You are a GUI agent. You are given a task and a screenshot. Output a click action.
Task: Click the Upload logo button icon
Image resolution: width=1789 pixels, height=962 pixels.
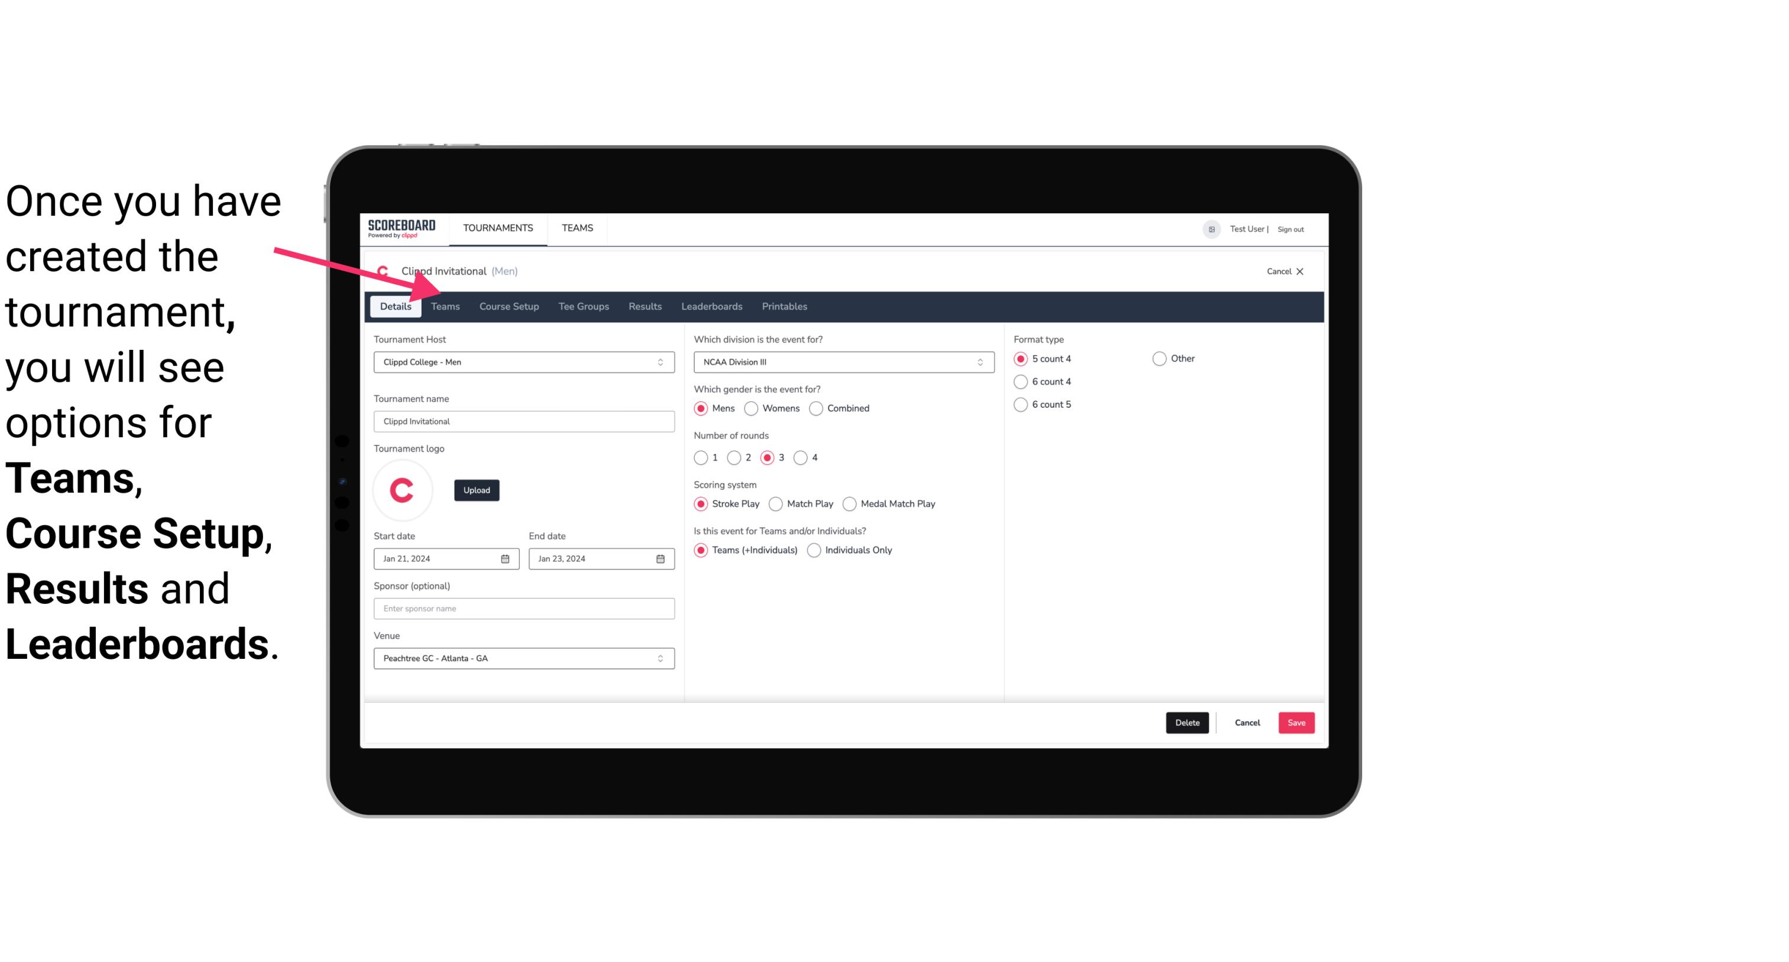click(475, 489)
